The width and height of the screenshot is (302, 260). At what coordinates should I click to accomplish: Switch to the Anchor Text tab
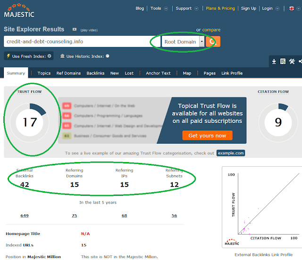[x=158, y=73]
